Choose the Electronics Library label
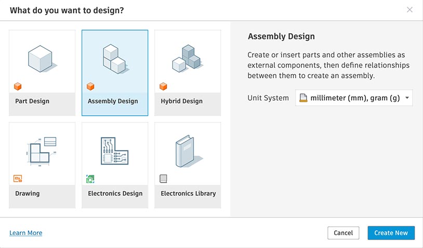Viewport: 423px width, 248px height. [x=188, y=194]
